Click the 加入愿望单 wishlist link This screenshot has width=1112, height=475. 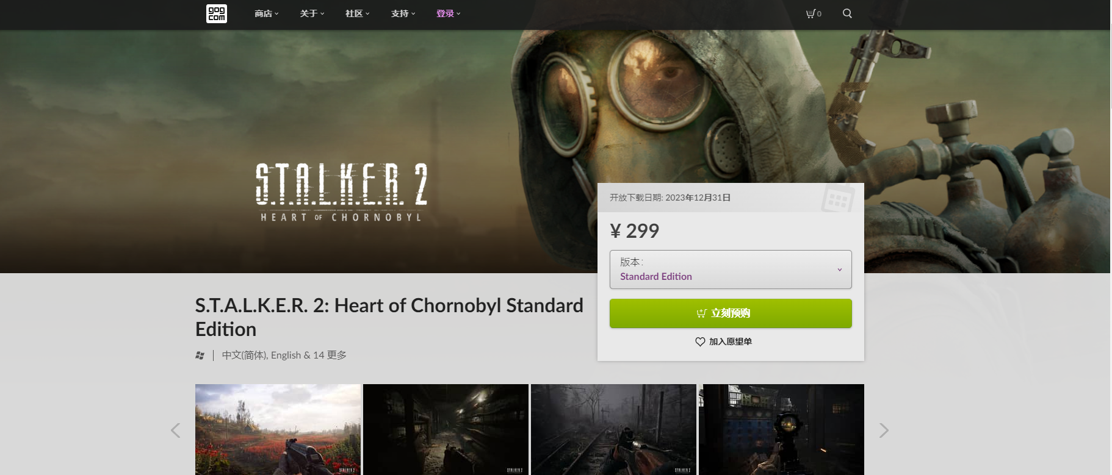(x=730, y=342)
